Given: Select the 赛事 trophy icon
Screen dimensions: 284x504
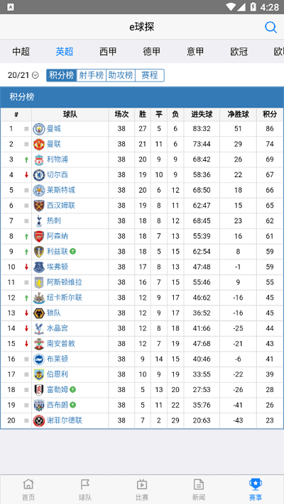Looking at the screenshot, I should (x=256, y=483).
